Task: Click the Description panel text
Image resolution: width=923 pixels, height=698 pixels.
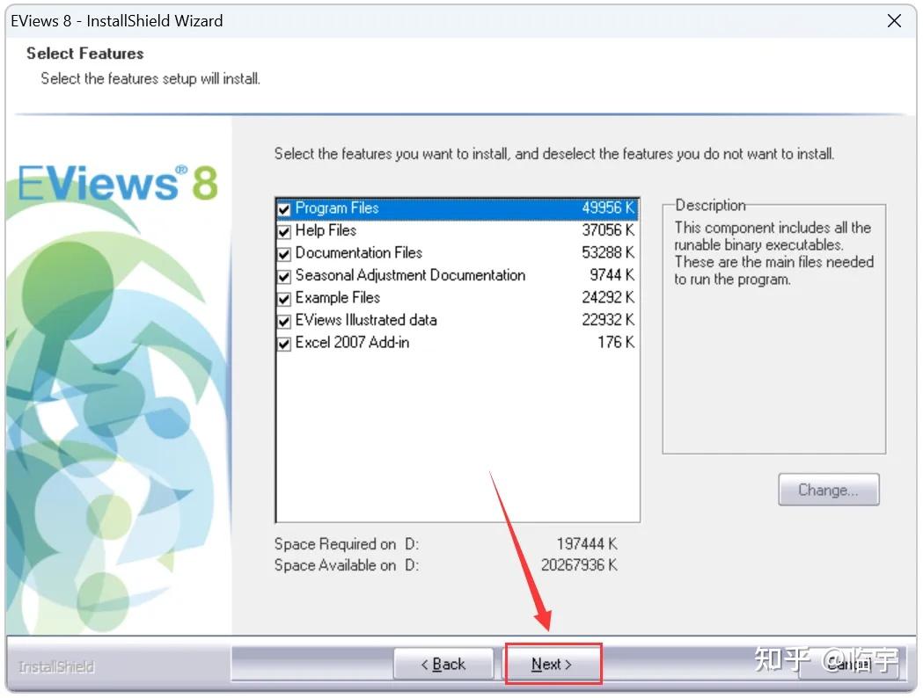Action: point(773,253)
